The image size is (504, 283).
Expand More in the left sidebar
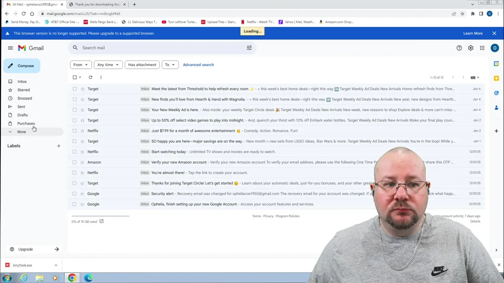tap(22, 132)
